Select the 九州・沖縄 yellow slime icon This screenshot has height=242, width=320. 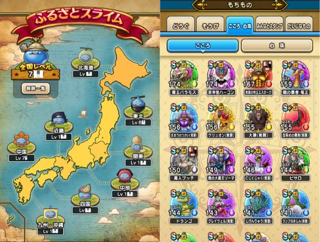(x=50, y=214)
